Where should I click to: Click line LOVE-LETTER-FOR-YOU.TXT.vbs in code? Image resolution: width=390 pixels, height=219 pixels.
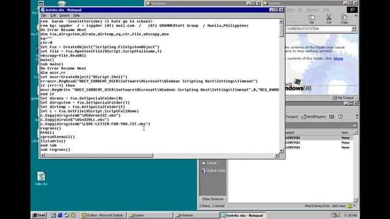click(x=95, y=124)
